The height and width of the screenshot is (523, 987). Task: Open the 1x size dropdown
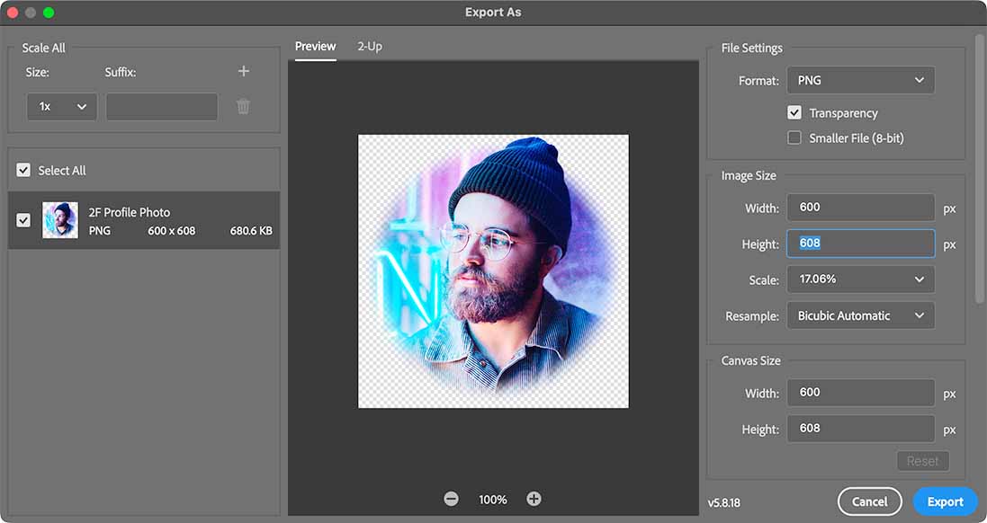coord(61,106)
